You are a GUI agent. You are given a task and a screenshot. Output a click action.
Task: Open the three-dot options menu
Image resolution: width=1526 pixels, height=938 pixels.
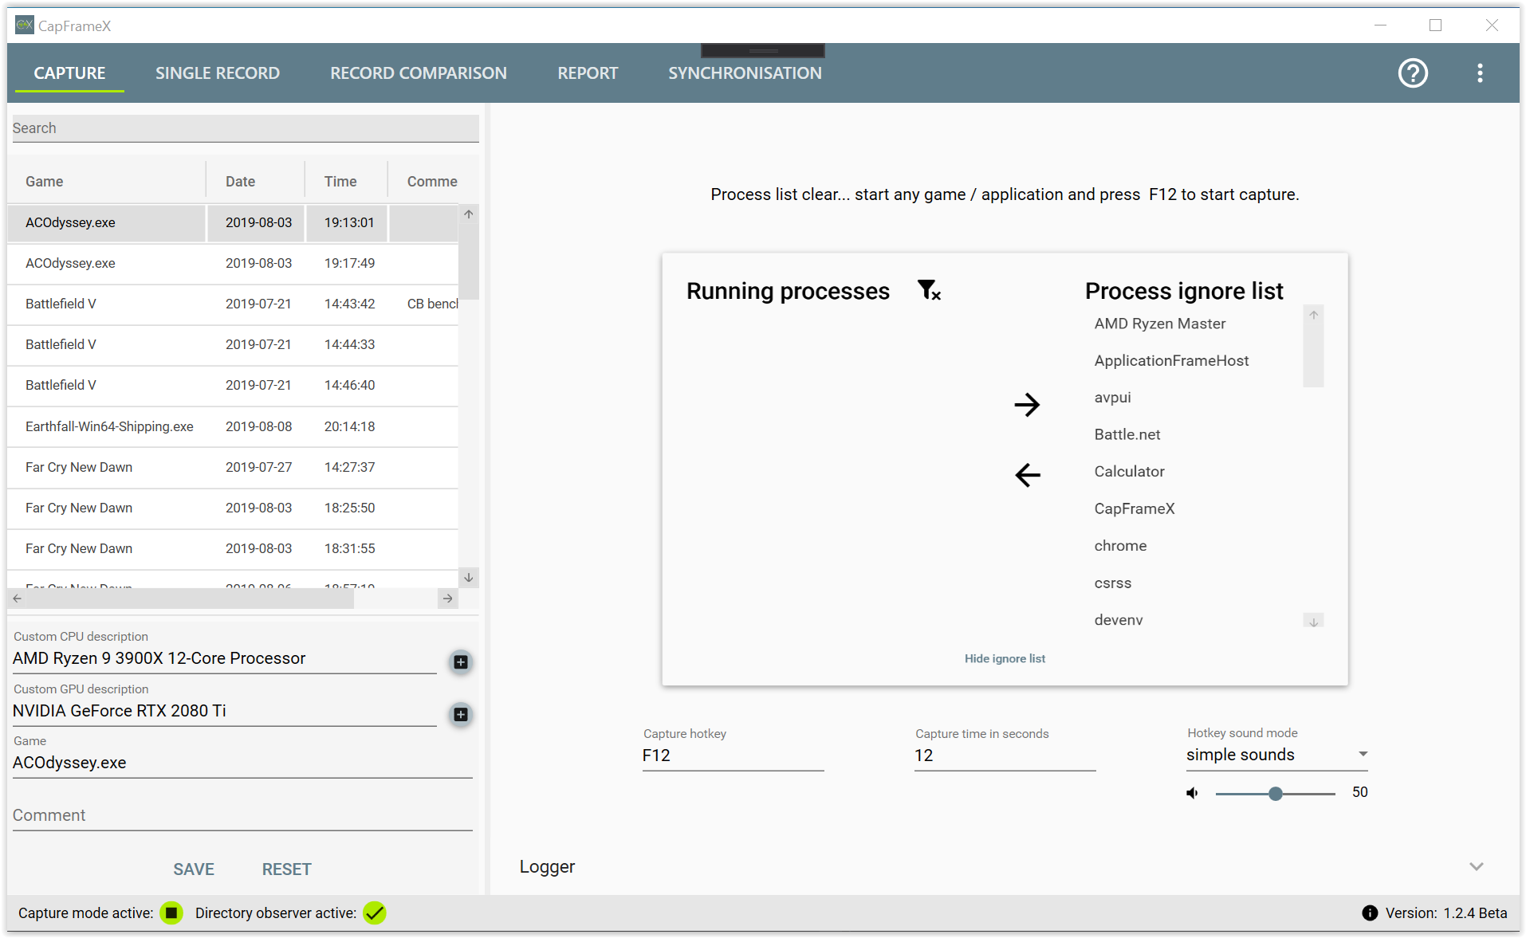pyautogui.click(x=1480, y=73)
